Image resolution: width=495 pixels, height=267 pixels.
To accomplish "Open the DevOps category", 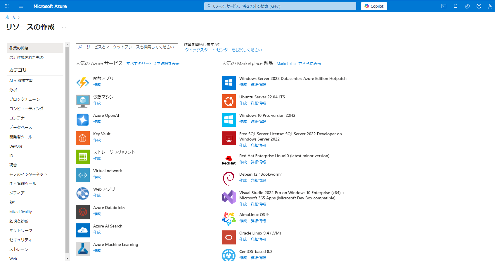I will [x=16, y=146].
